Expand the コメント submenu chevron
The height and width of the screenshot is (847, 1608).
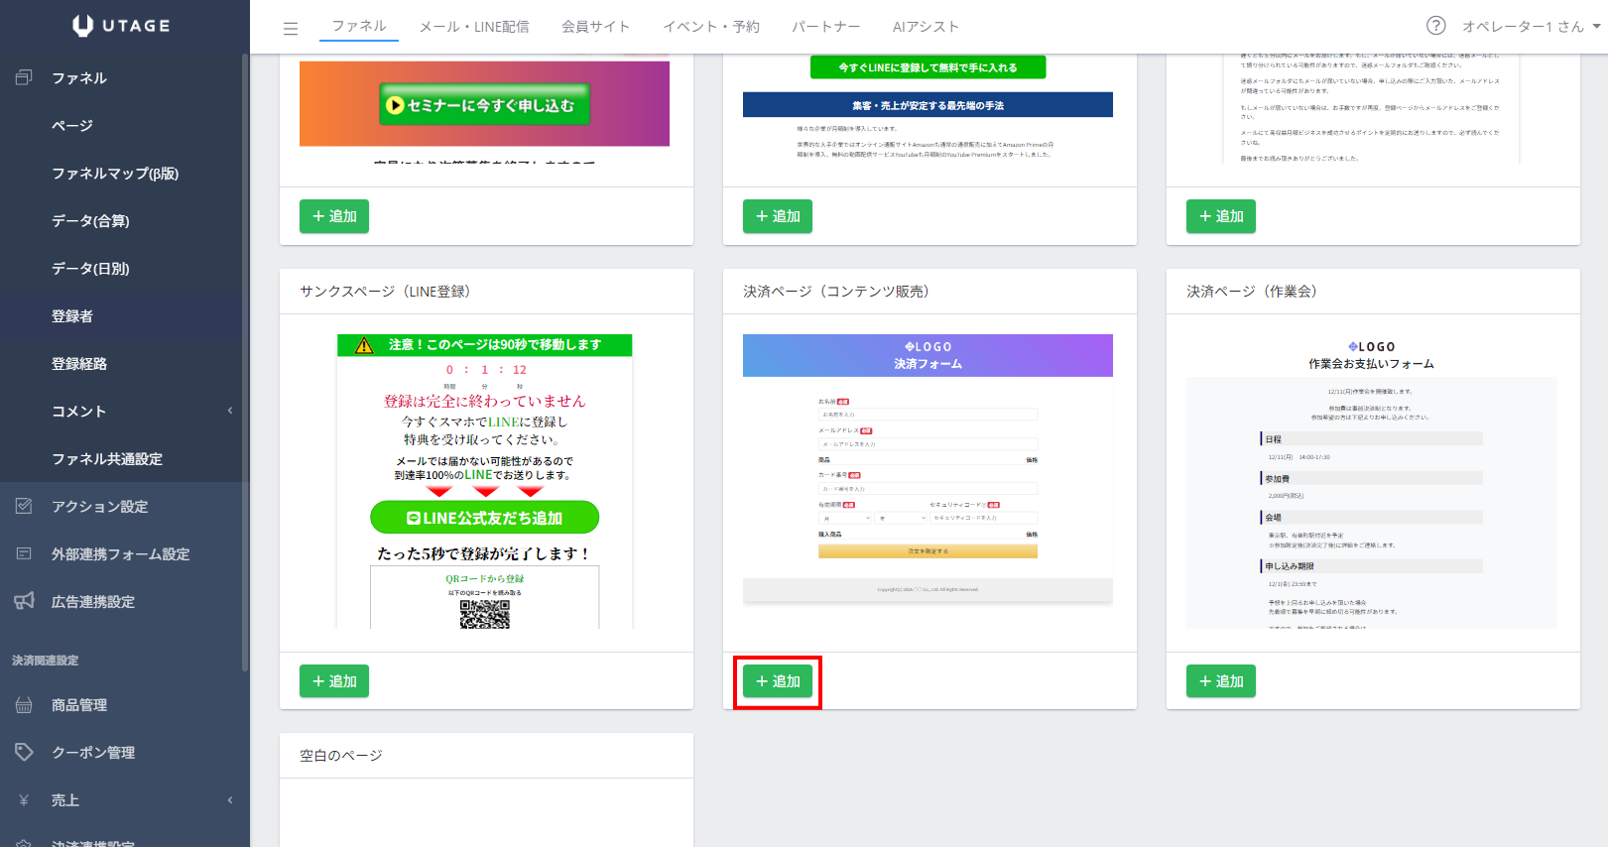click(x=230, y=411)
